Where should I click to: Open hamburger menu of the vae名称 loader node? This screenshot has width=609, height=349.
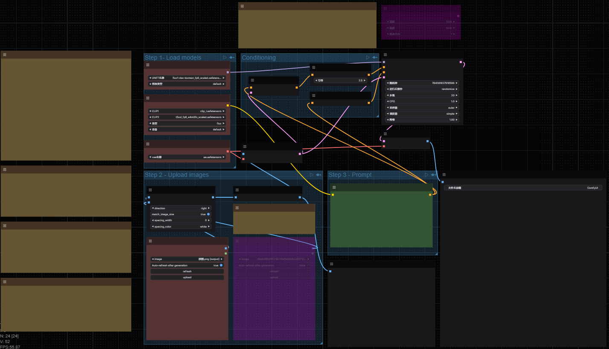tap(148, 144)
